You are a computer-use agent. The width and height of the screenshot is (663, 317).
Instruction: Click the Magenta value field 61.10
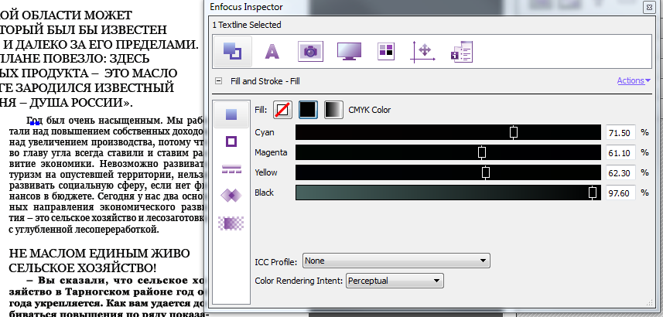click(620, 152)
